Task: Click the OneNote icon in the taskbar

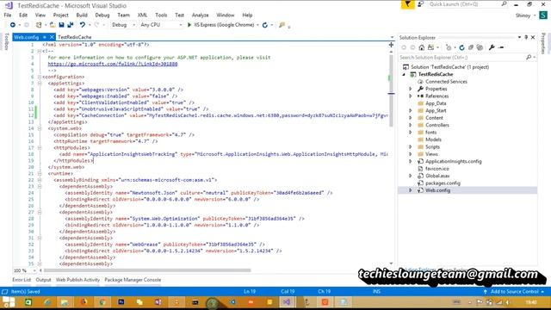Action: pos(158,302)
